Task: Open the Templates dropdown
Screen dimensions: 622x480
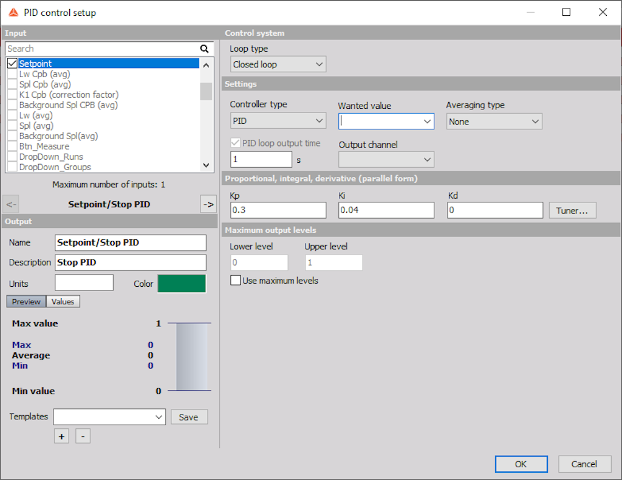Action: (x=109, y=417)
